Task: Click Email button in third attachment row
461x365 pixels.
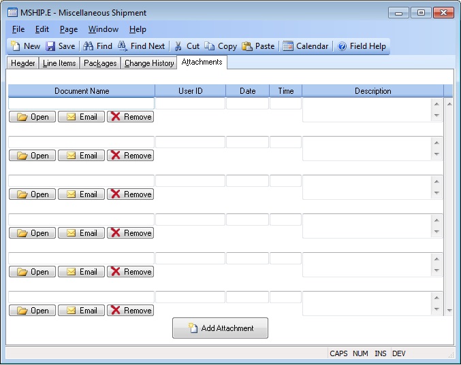Action: click(81, 194)
